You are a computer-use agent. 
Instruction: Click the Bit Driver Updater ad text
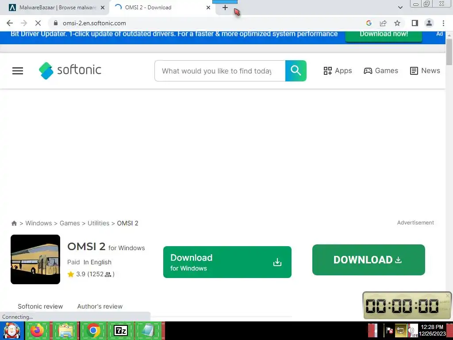(174, 34)
